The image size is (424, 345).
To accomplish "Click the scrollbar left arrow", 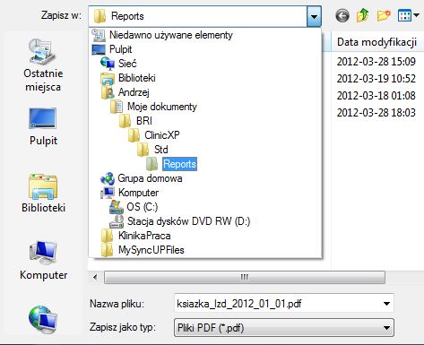I will (x=95, y=277).
